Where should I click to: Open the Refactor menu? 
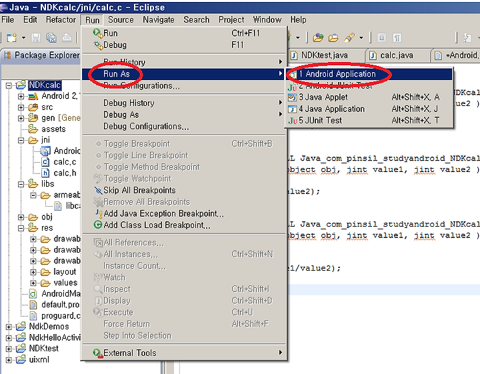tap(61, 19)
